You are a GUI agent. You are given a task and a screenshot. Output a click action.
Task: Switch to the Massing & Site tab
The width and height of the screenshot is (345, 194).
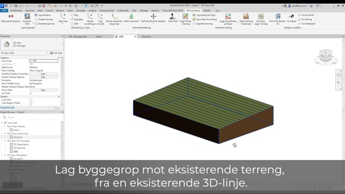pos(107,11)
